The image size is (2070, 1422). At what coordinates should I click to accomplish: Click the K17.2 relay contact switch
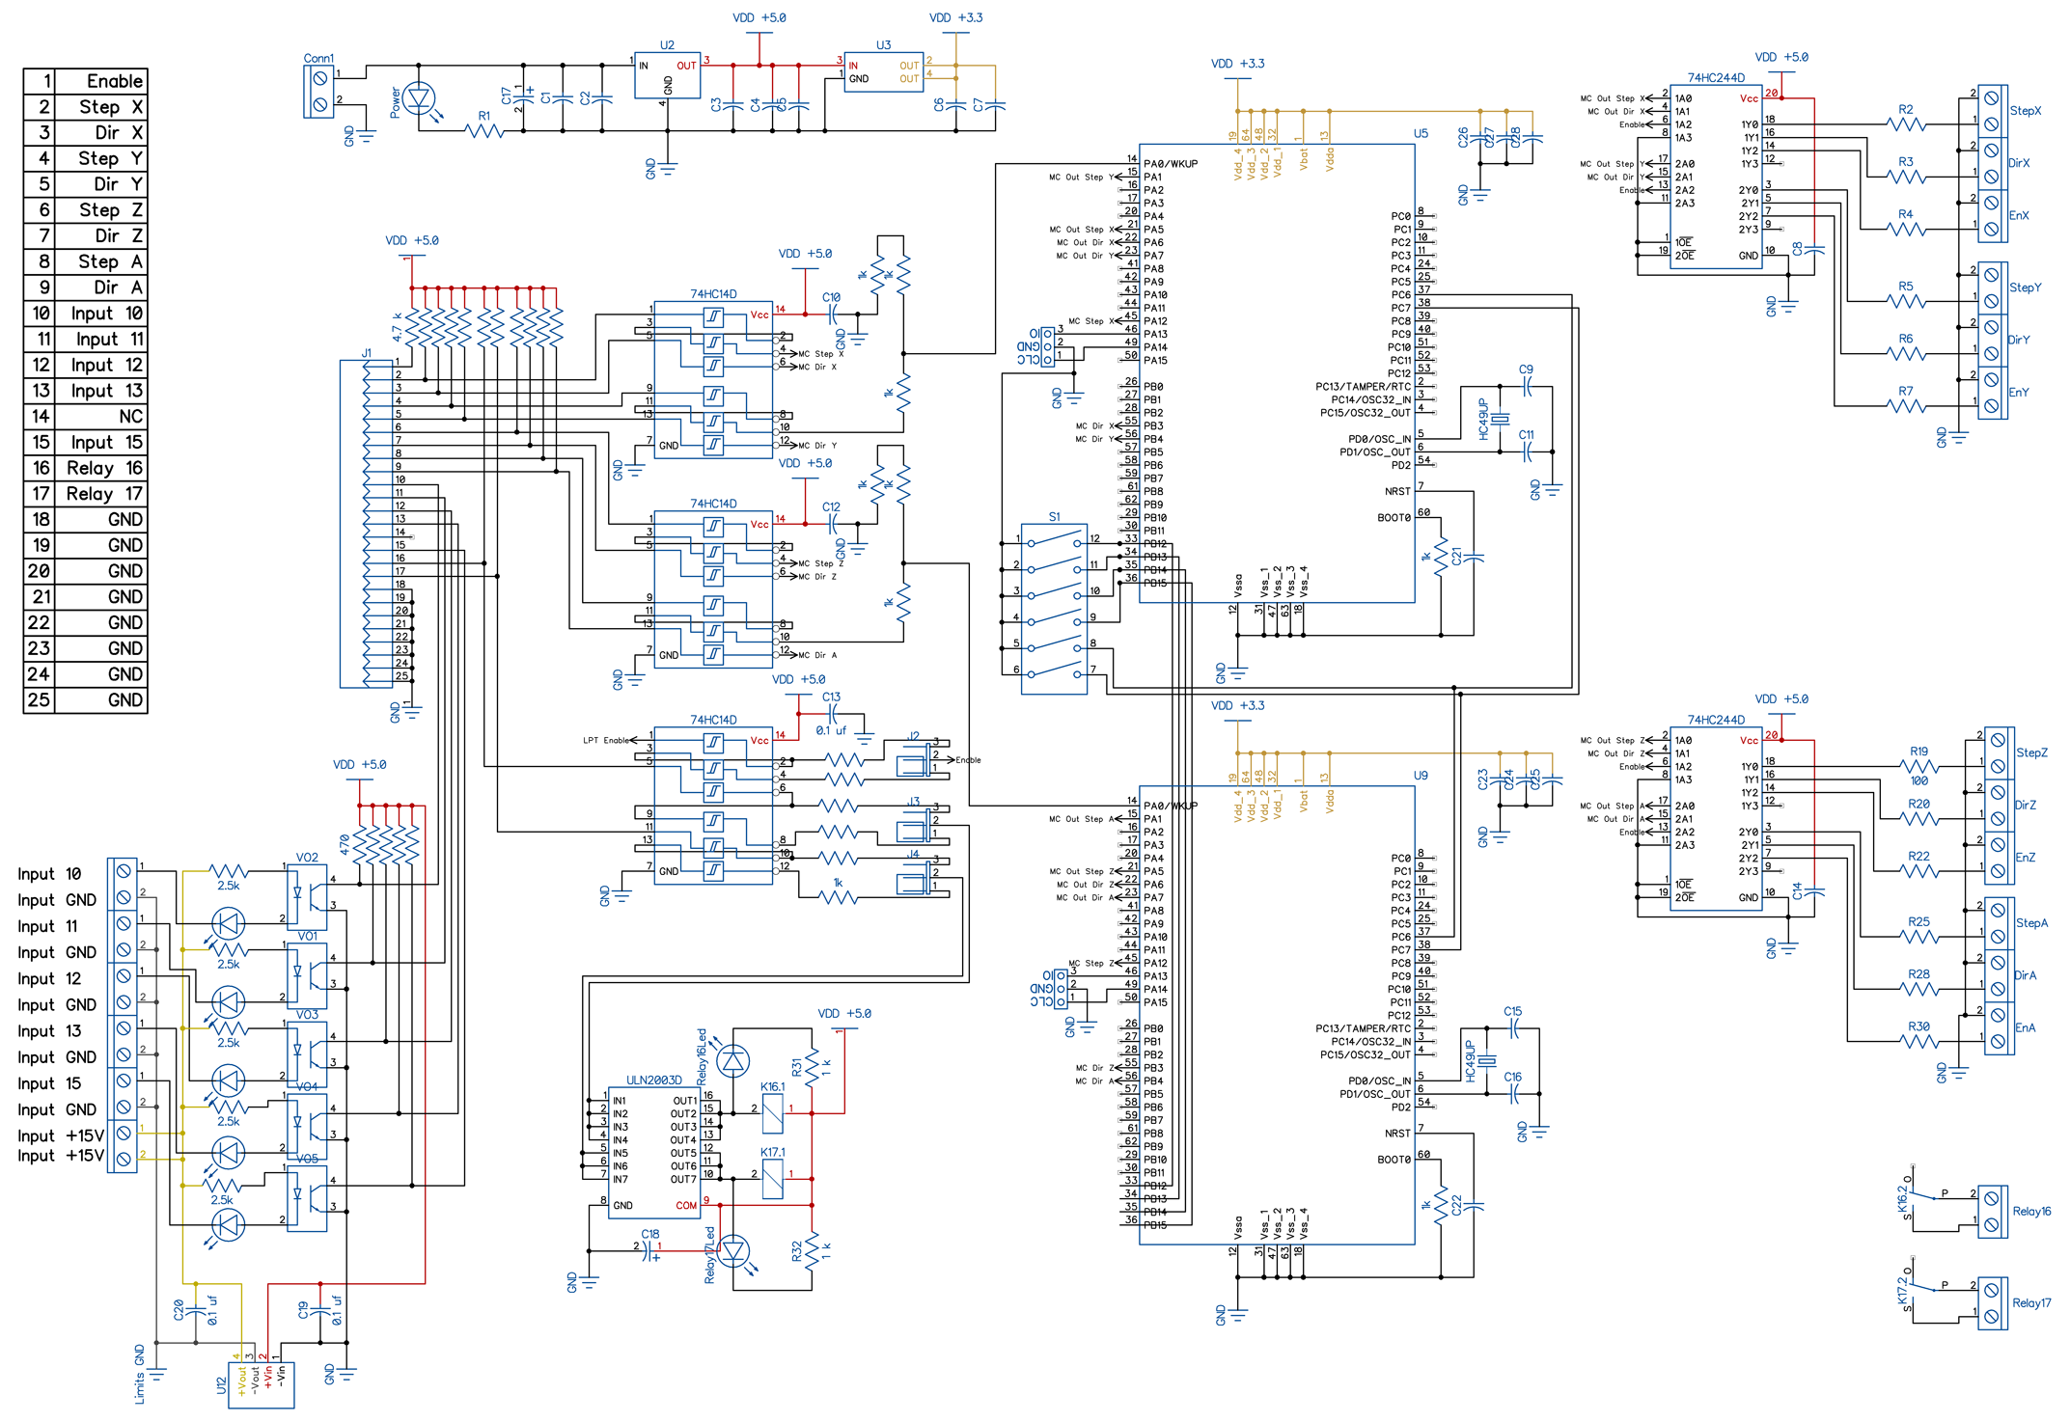(x=1922, y=1289)
